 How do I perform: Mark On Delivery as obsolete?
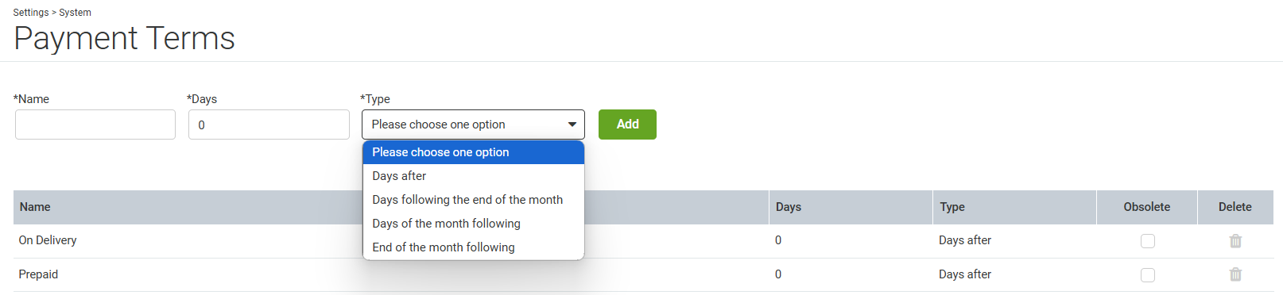1147,241
